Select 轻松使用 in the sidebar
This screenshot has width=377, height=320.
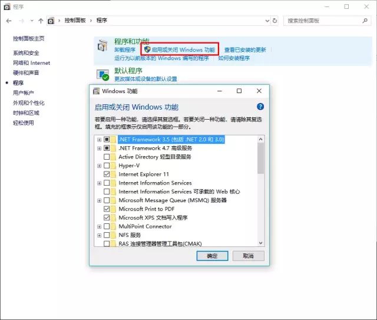point(24,123)
